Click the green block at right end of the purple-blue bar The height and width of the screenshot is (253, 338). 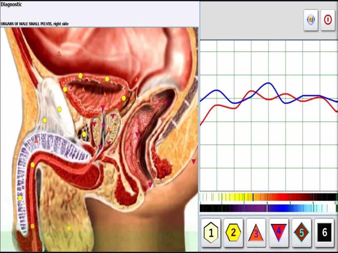tap(336, 208)
